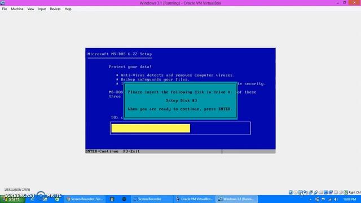The image size is (361, 203).
Task: Click the 'Please insert the following disk' line
Action: point(180,92)
